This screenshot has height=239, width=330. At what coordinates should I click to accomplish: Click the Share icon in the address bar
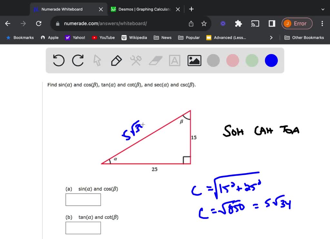(191, 23)
